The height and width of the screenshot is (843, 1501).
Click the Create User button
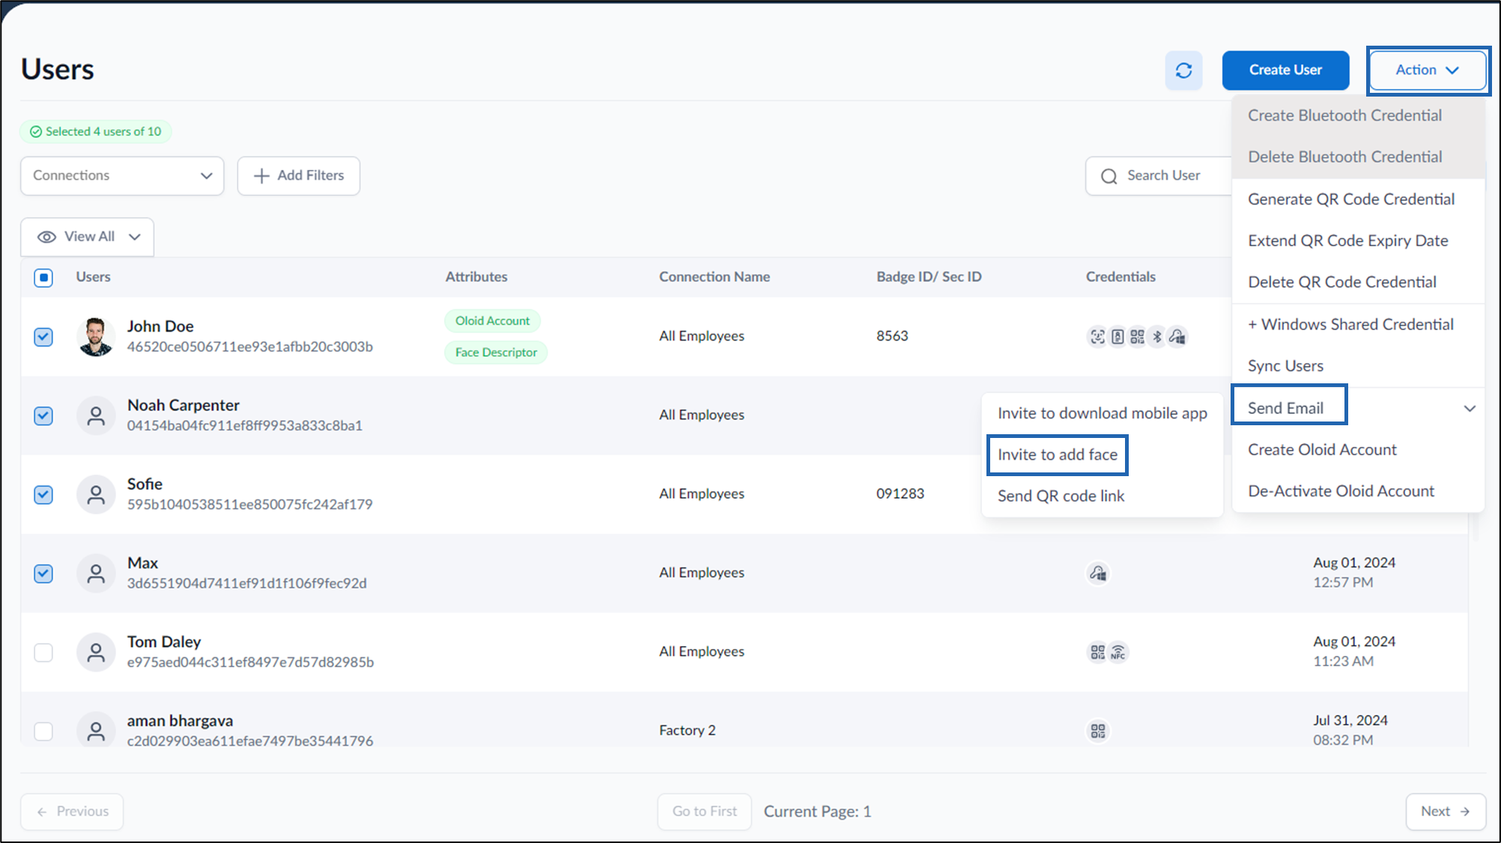[1285, 70]
